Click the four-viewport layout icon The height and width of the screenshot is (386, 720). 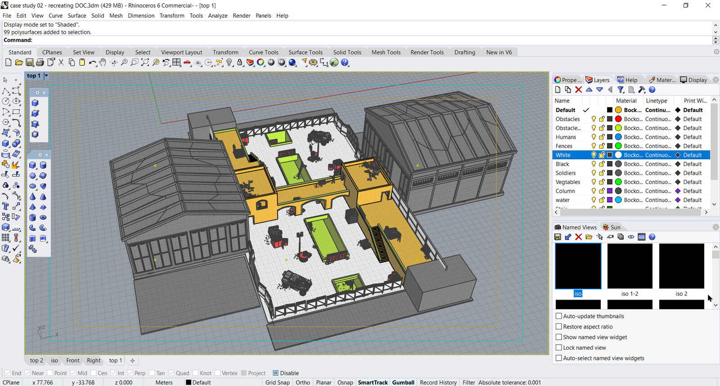click(176, 63)
